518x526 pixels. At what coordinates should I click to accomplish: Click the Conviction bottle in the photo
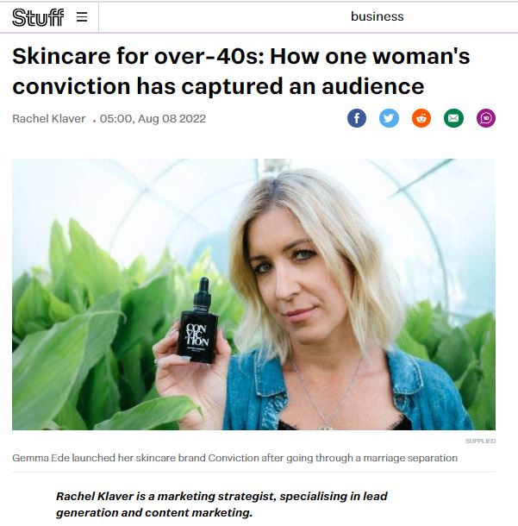[x=197, y=322]
